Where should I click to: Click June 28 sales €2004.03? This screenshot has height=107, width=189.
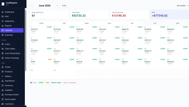tap(170, 62)
